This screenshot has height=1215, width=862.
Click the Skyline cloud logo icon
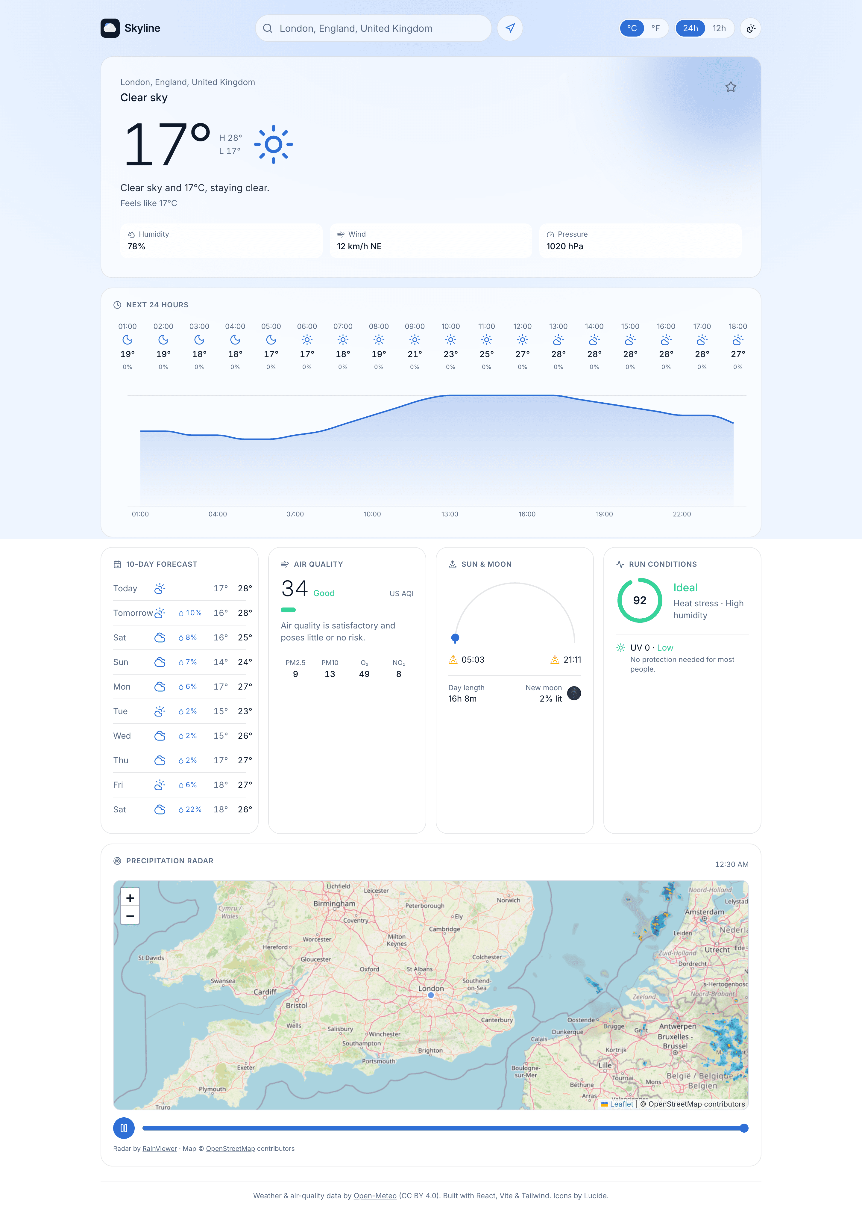(110, 28)
